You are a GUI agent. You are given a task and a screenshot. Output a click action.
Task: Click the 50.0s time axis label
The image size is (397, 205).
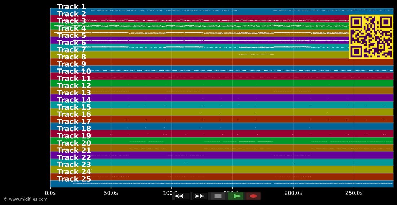(111, 193)
